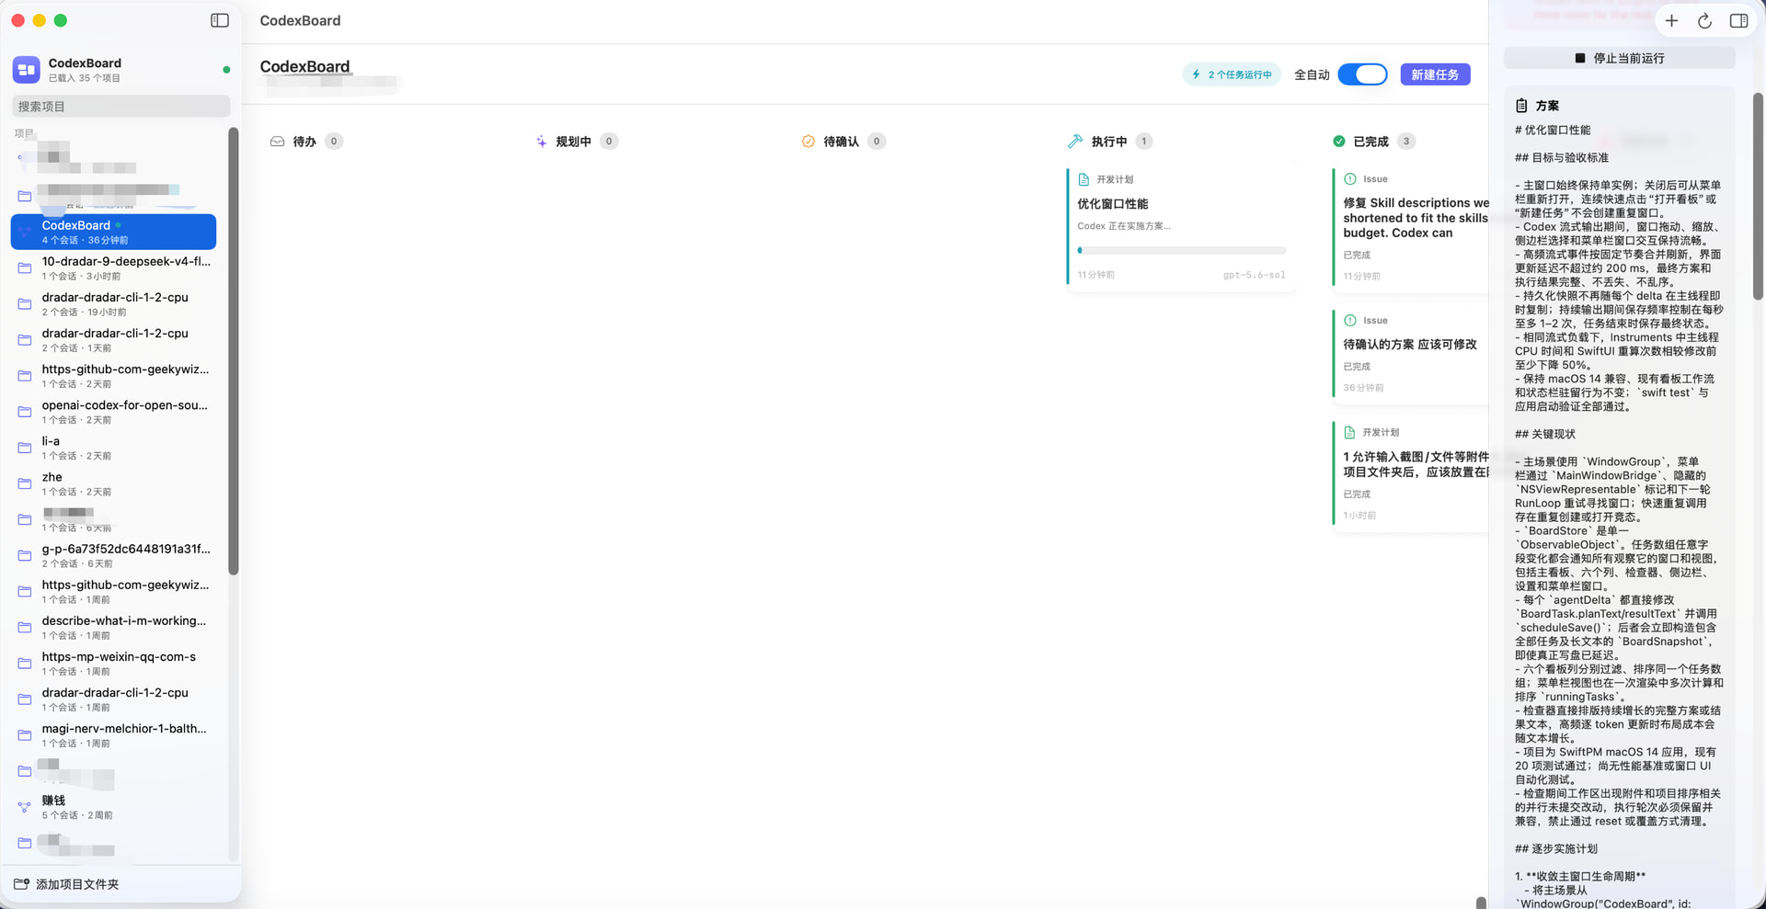Click the "## 关键现状" heading

[1545, 435]
